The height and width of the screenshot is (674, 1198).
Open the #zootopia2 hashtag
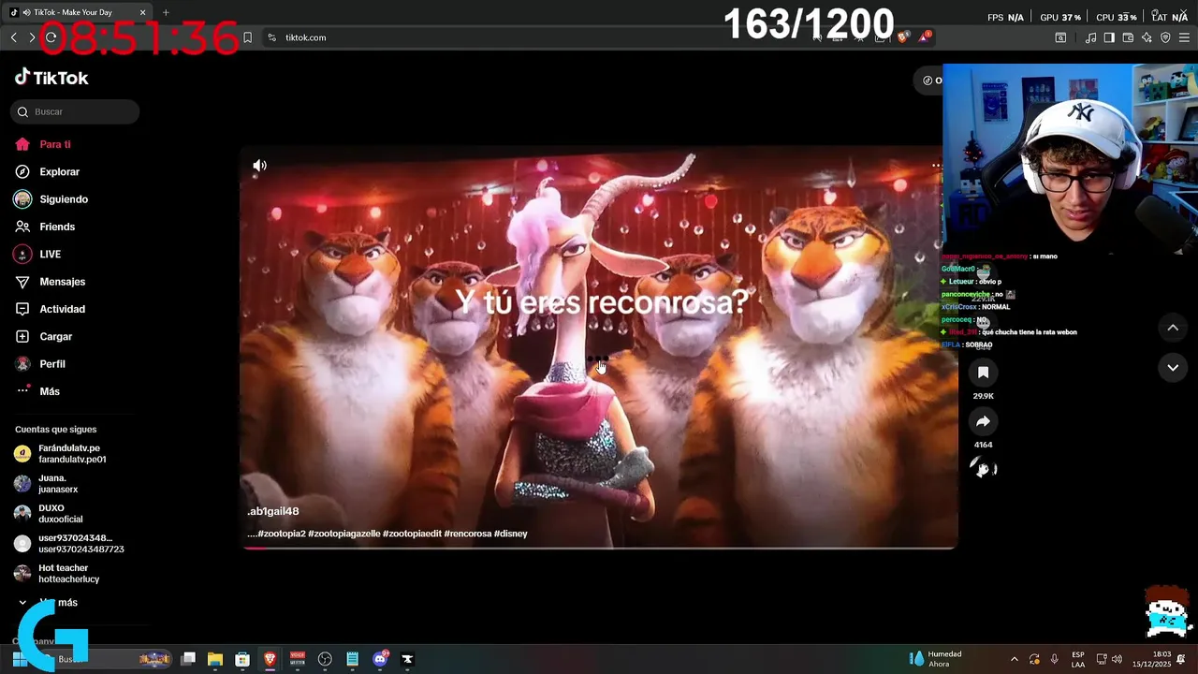(281, 534)
